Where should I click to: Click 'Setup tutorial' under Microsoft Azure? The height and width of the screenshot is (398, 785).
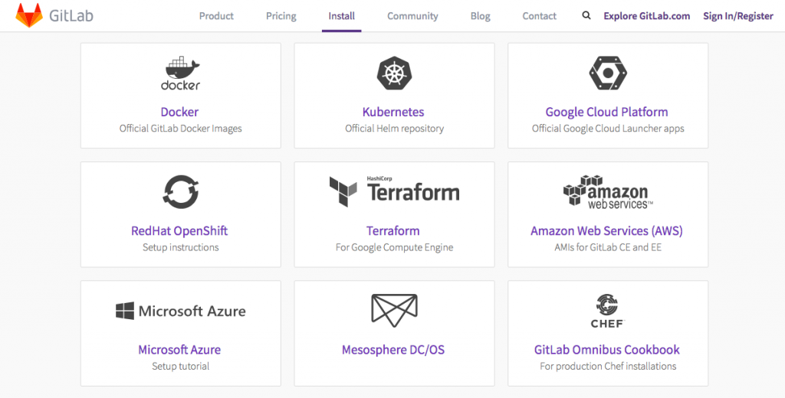(x=181, y=366)
